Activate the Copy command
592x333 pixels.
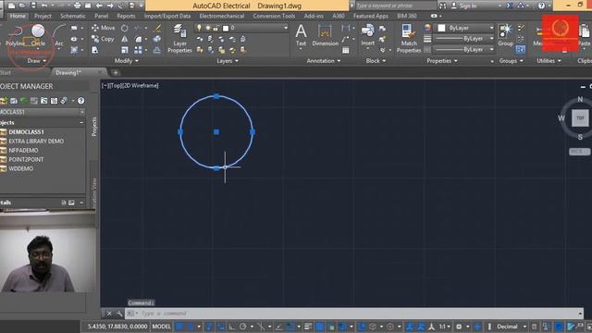(x=103, y=39)
